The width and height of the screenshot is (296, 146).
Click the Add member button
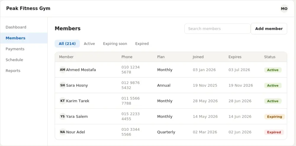point(269,29)
